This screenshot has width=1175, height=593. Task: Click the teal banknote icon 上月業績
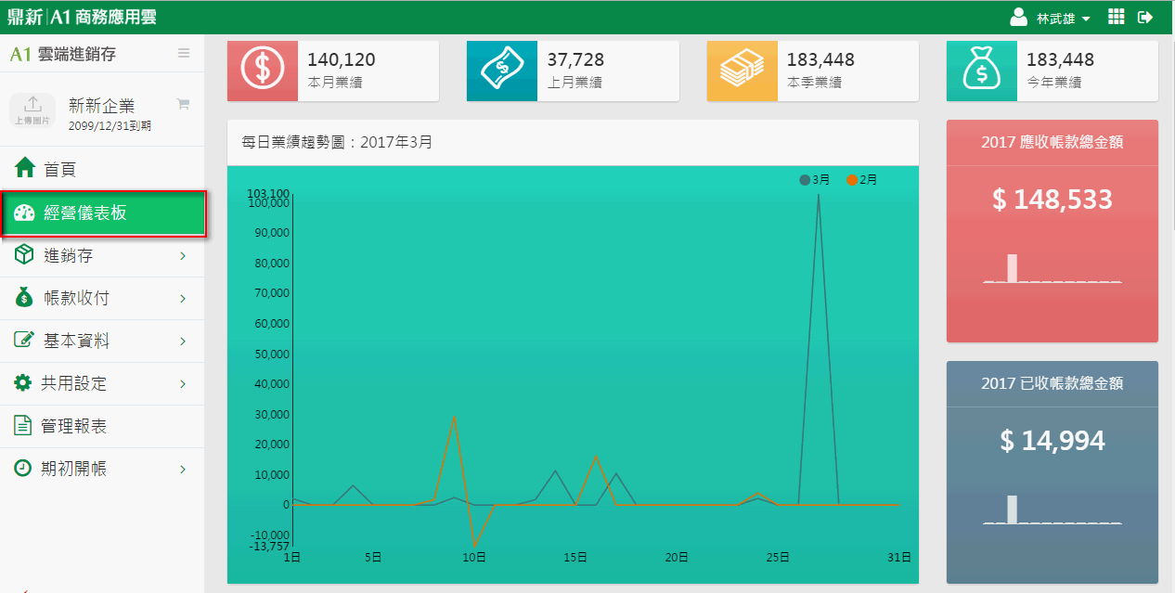point(502,71)
